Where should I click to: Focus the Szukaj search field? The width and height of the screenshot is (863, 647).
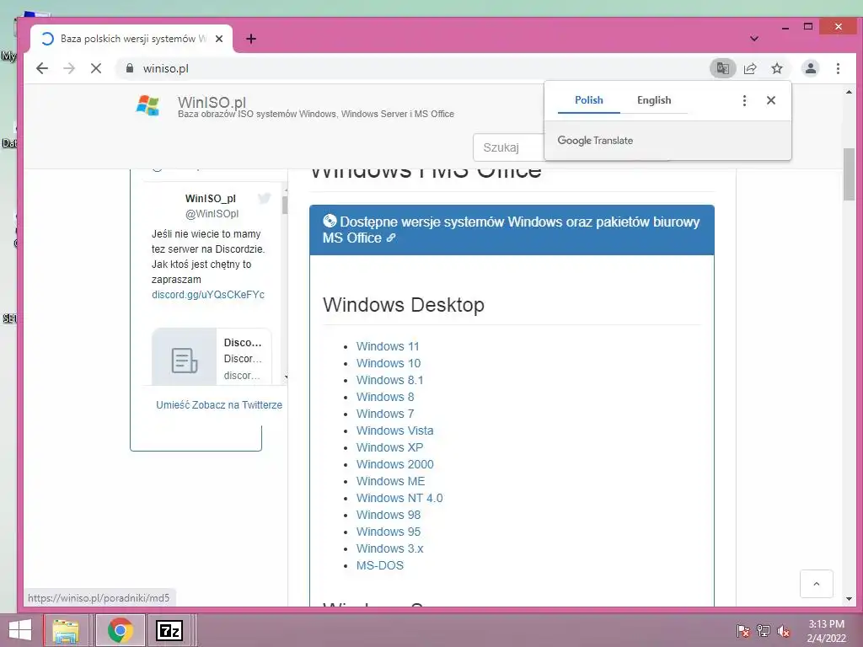[508, 147]
